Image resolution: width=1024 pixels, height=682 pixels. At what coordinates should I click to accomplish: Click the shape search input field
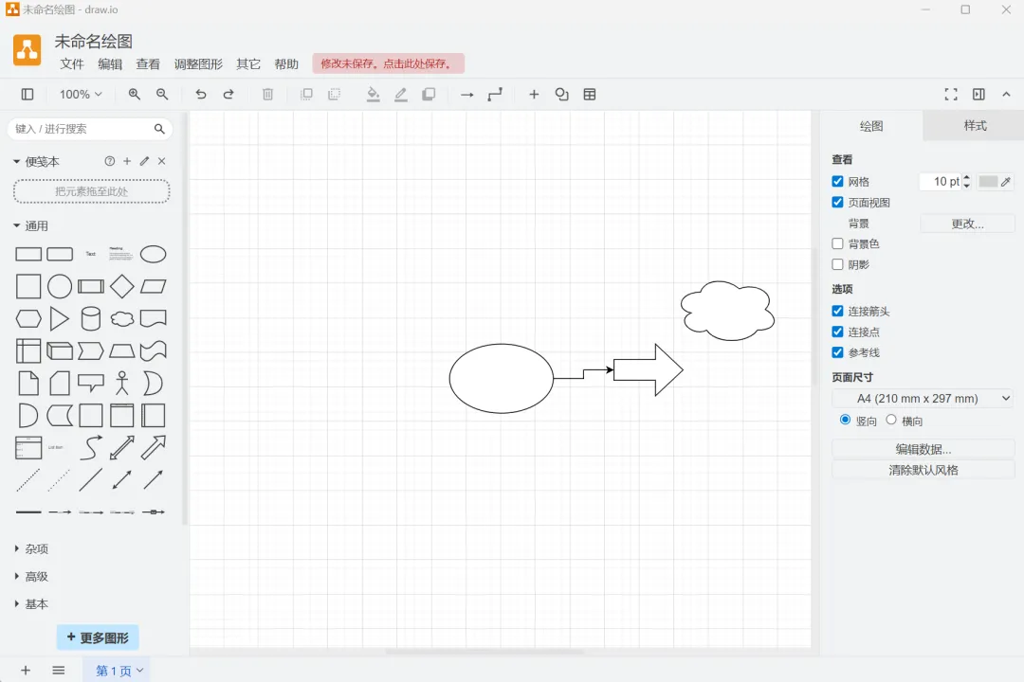pos(82,129)
